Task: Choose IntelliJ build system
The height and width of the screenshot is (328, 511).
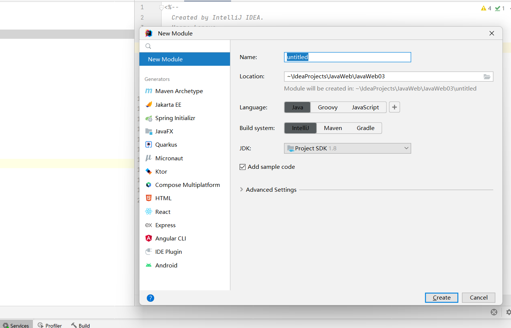Action: (300, 128)
